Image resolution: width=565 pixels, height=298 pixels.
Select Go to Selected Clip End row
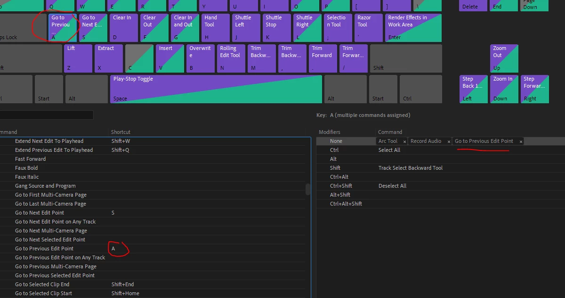[152, 284]
